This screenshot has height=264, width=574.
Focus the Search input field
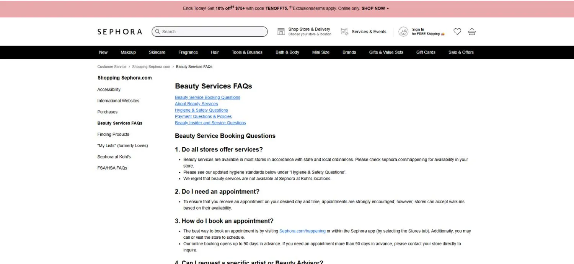pyautogui.click(x=210, y=32)
